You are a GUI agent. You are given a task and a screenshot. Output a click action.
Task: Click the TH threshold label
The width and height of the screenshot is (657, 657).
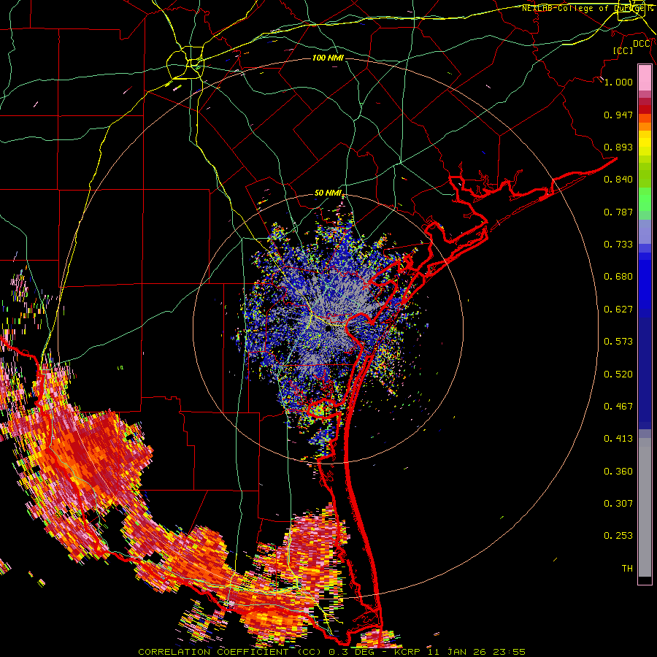[x=627, y=568]
